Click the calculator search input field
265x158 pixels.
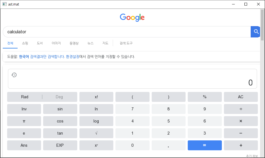point(127,32)
